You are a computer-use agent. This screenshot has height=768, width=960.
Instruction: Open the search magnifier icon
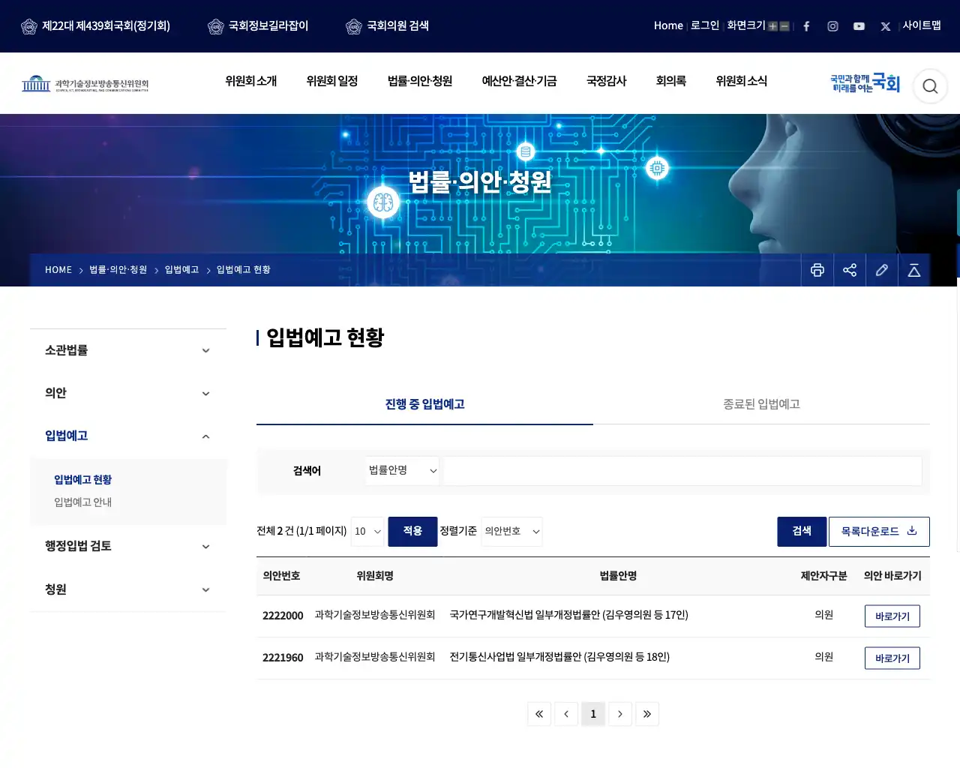pos(930,86)
